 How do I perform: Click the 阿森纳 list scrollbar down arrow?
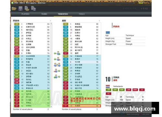coord(51,107)
